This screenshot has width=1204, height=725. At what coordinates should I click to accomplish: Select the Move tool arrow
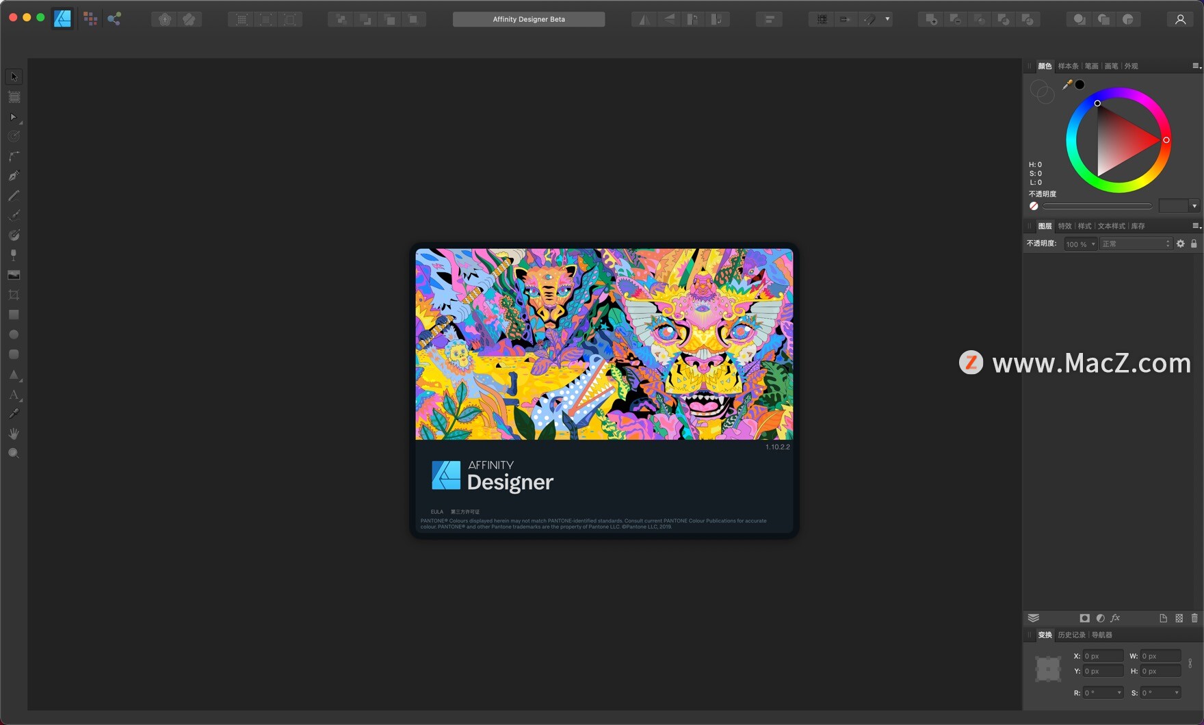[14, 77]
